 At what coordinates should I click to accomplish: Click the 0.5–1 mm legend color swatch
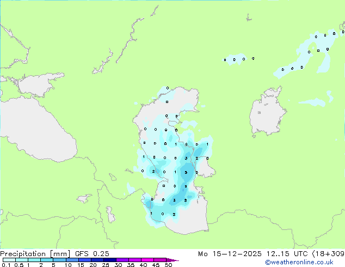click(22, 260)
